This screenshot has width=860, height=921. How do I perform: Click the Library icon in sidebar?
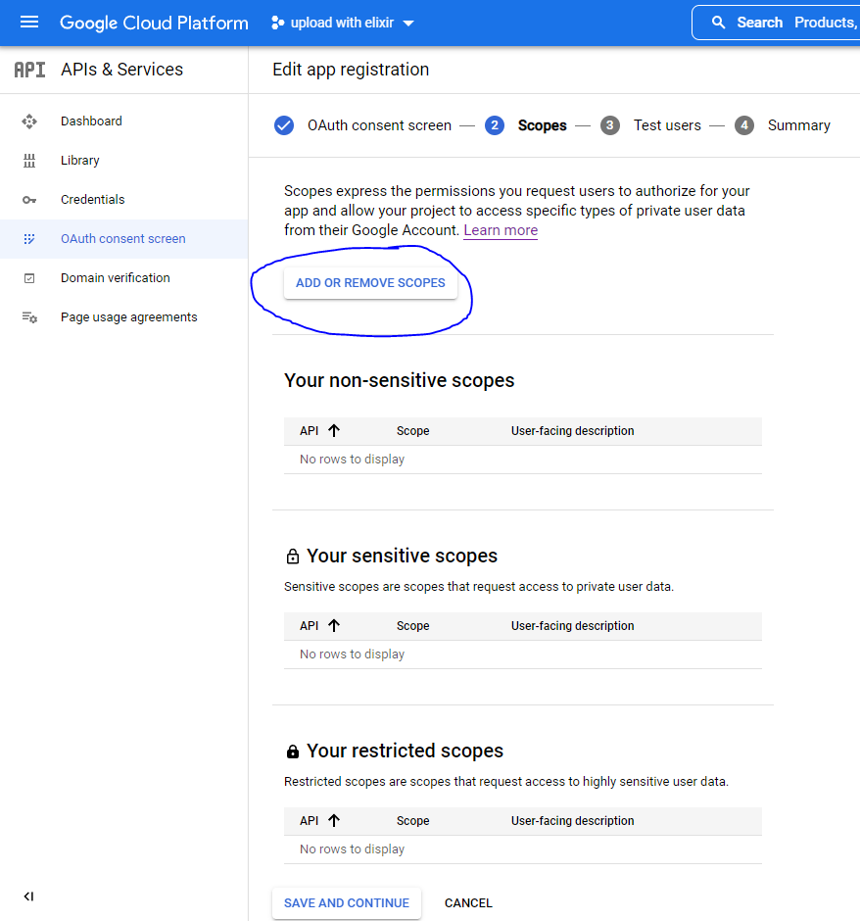coord(29,161)
